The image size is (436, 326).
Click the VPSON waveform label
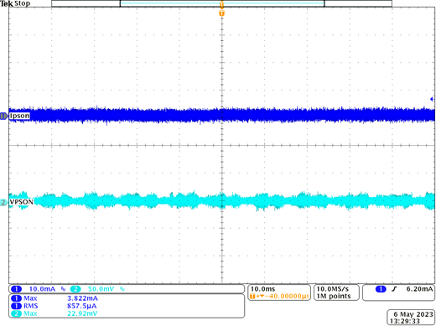point(22,202)
